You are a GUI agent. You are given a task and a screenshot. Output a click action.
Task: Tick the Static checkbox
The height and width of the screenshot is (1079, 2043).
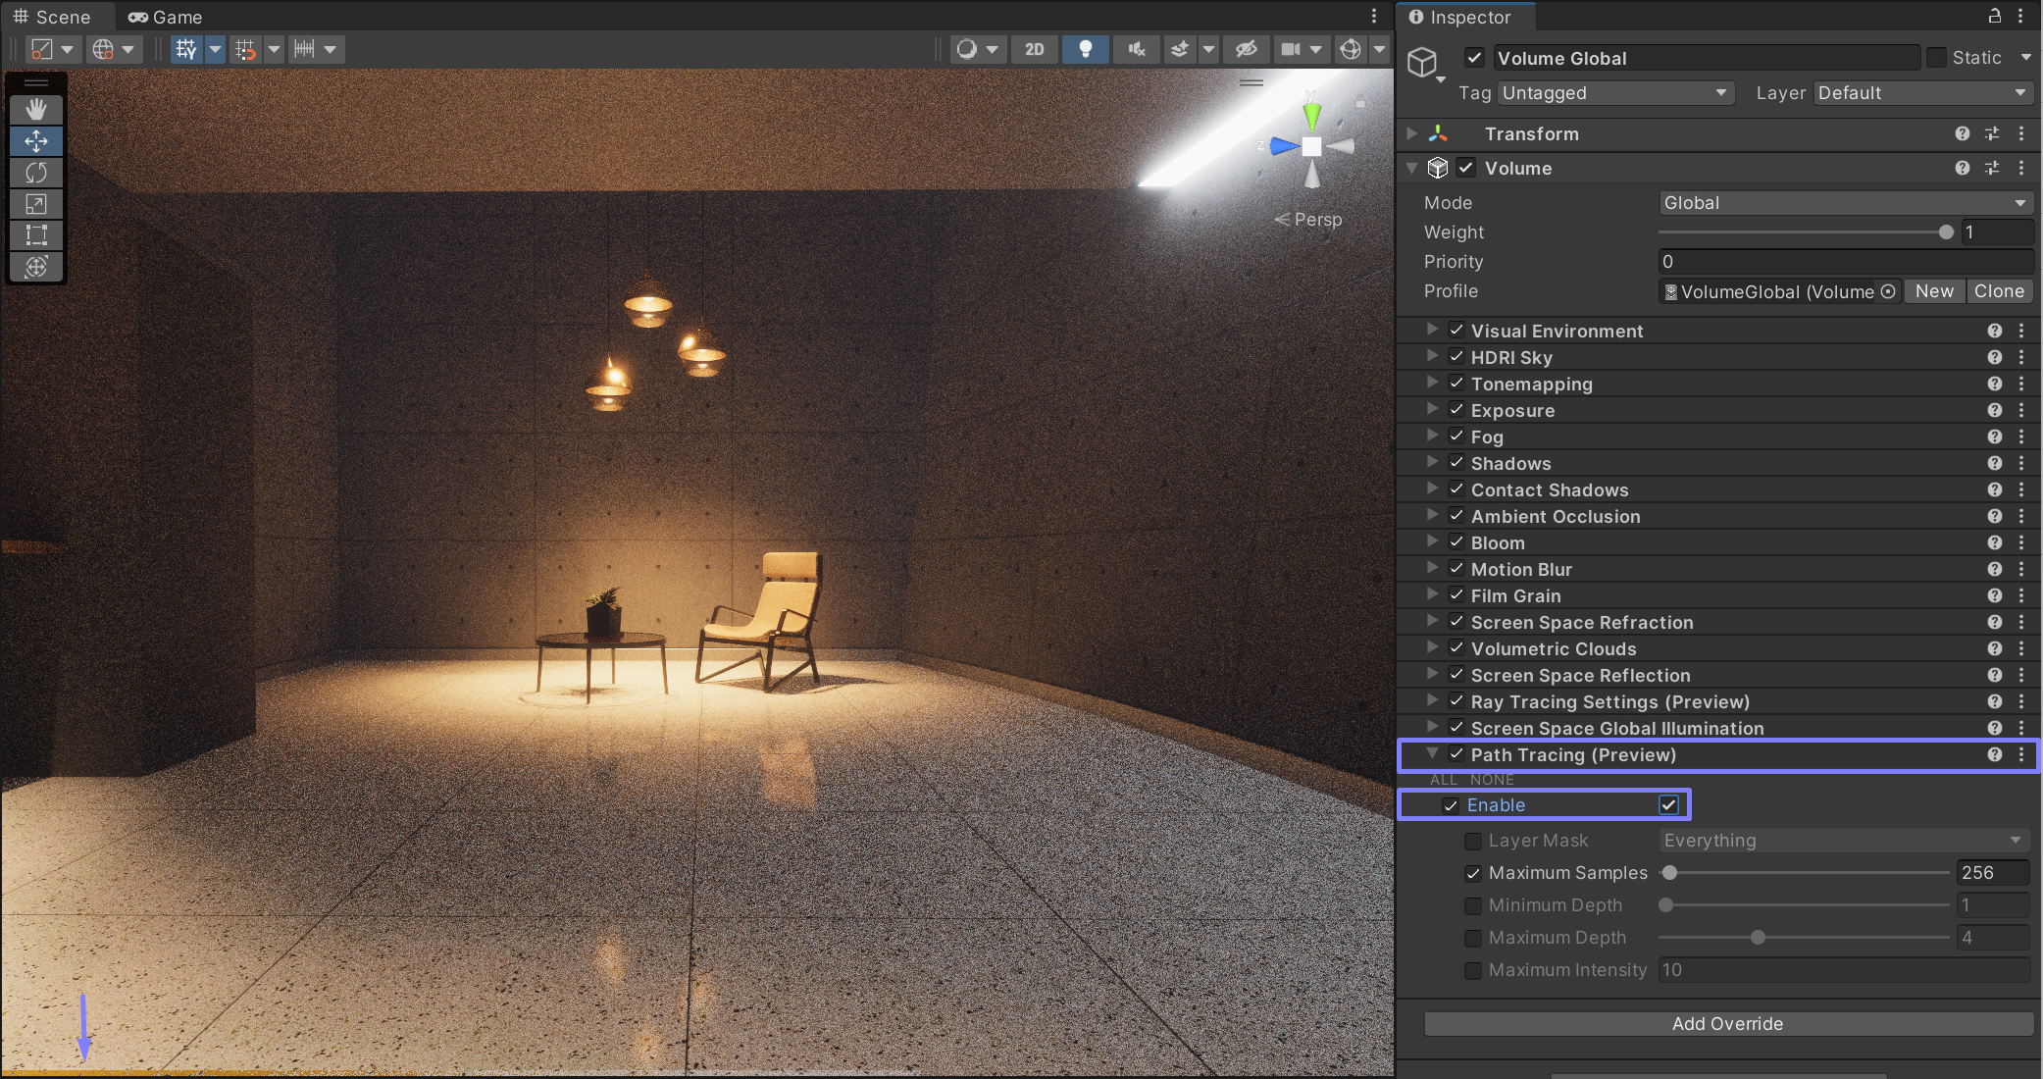1936,58
